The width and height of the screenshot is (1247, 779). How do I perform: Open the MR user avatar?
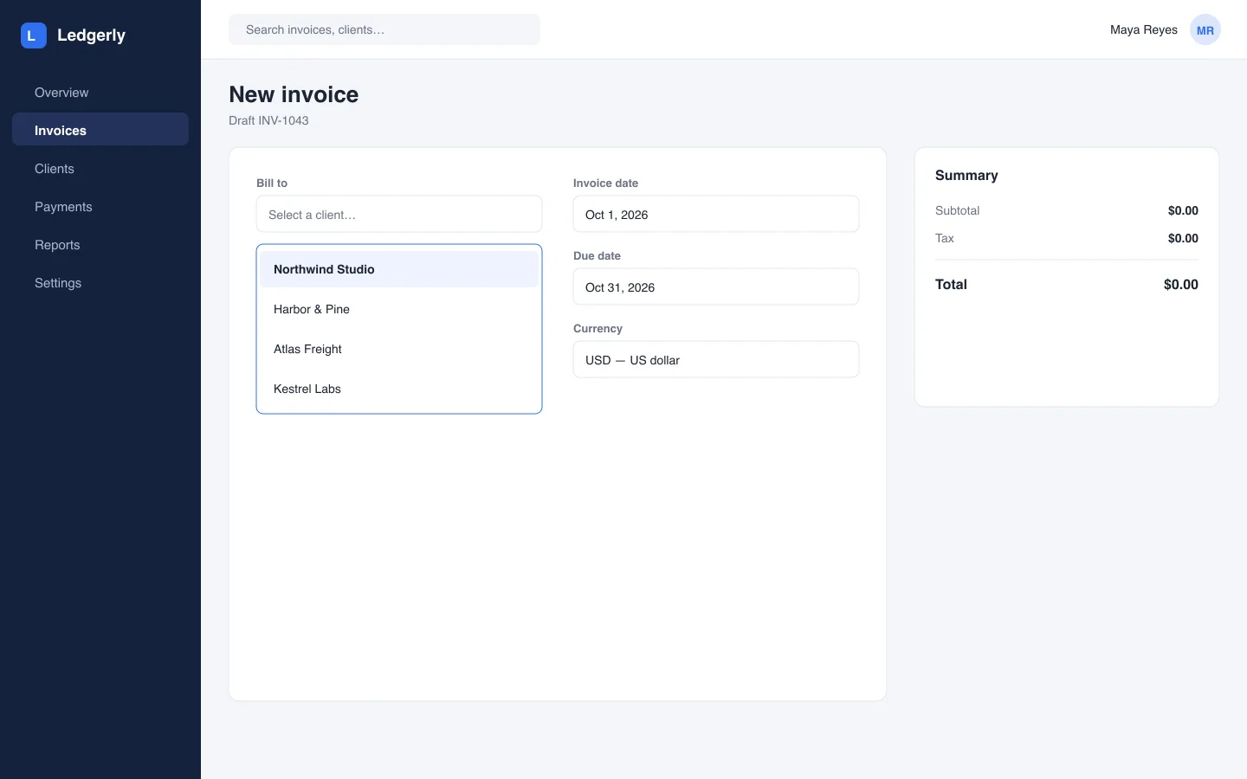click(x=1205, y=30)
